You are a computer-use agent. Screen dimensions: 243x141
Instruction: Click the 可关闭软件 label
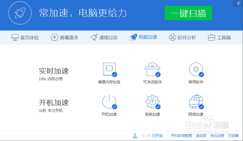[152, 82]
